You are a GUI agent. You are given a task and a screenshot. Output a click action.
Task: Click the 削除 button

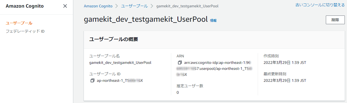(x=335, y=20)
